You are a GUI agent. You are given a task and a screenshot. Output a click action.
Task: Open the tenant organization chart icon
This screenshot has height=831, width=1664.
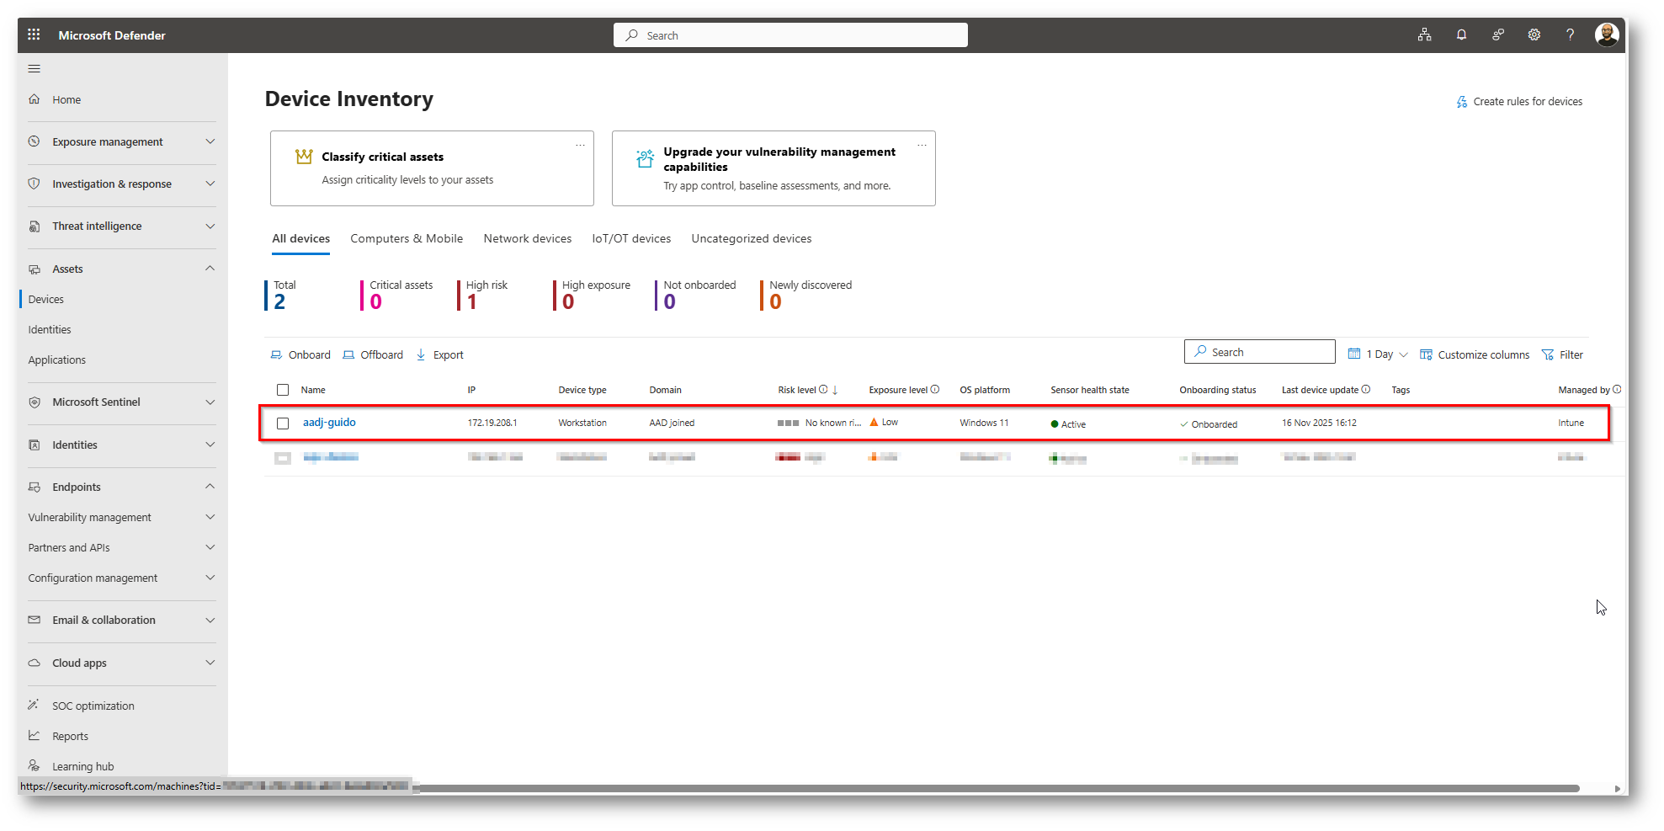coord(1424,35)
